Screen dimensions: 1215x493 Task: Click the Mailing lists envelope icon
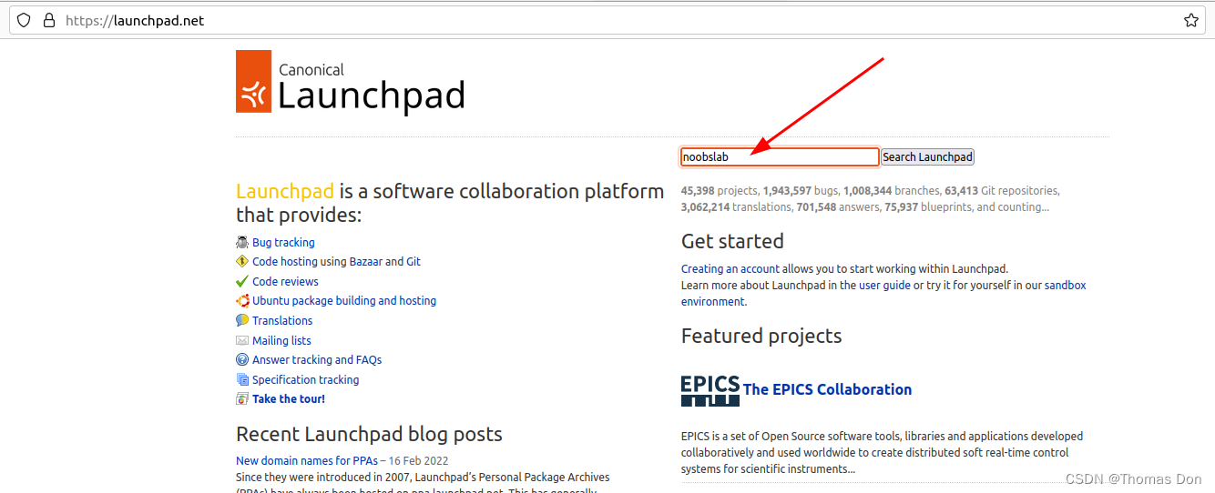point(242,340)
